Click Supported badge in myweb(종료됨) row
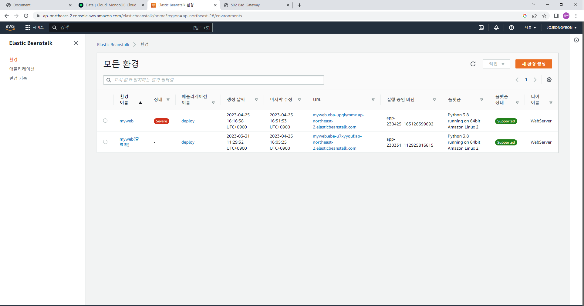This screenshot has height=306, width=584. coord(506,142)
